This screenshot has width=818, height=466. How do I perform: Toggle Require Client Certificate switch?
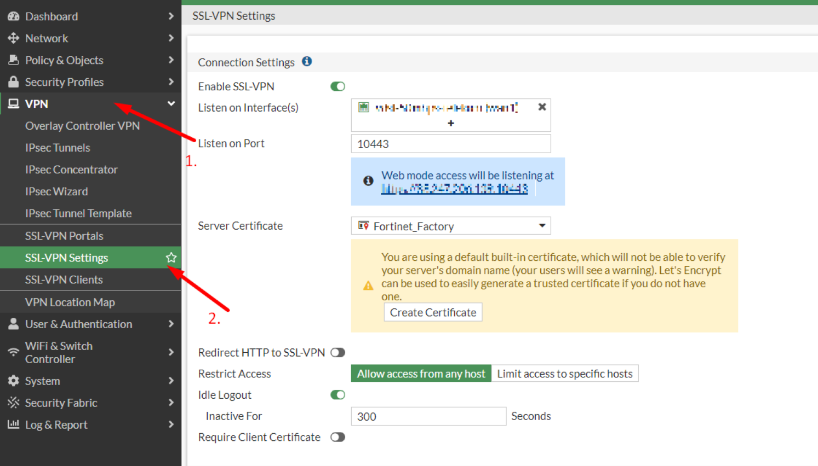coord(338,437)
